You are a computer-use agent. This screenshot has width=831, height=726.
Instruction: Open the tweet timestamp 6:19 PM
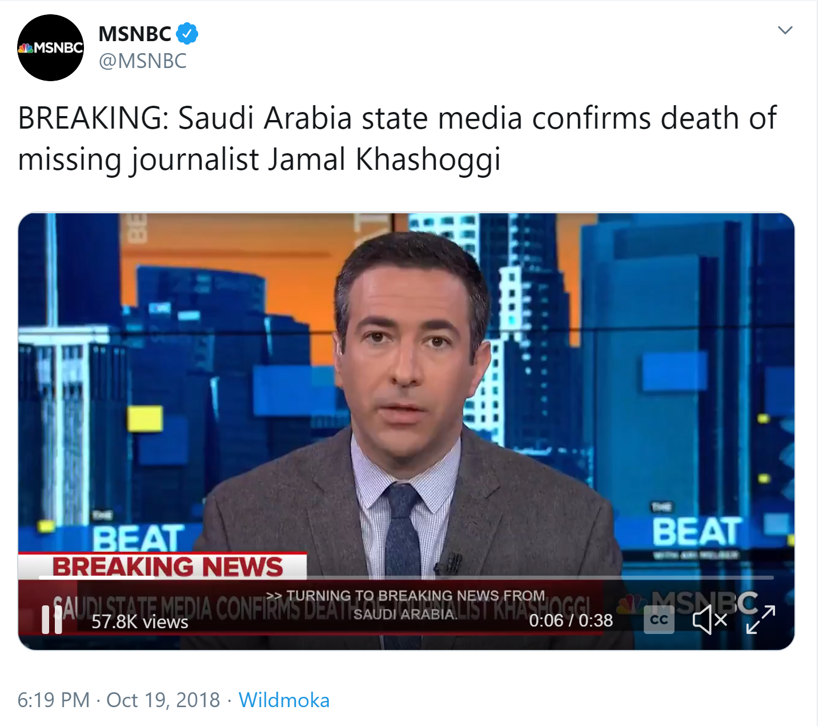point(54,700)
